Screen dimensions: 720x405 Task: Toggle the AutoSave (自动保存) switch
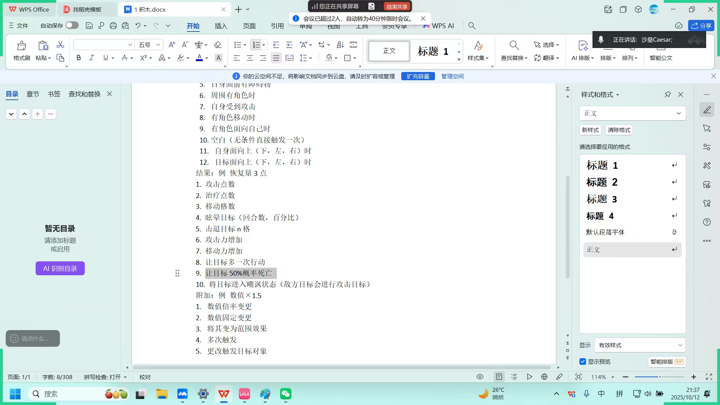[72, 25]
